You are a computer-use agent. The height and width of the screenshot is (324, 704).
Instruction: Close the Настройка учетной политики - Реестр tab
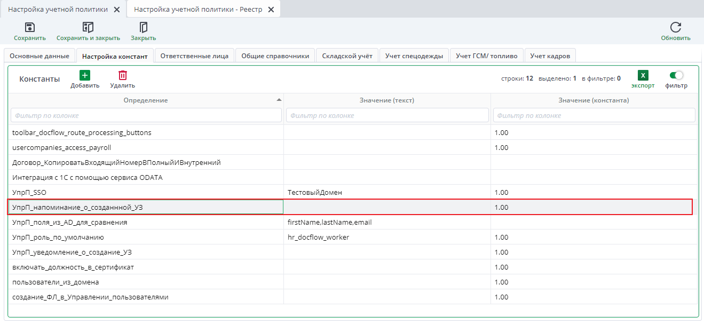pos(271,10)
